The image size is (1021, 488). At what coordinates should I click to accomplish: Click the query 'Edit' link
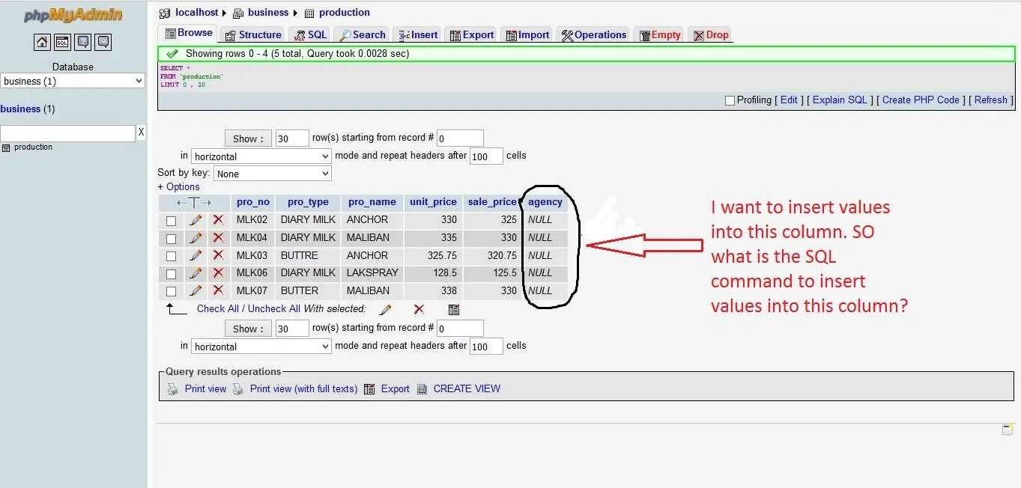[789, 100]
